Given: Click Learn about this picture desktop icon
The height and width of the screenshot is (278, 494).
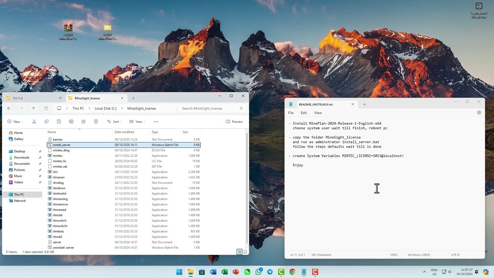Looking at the screenshot, I should (x=479, y=10).
